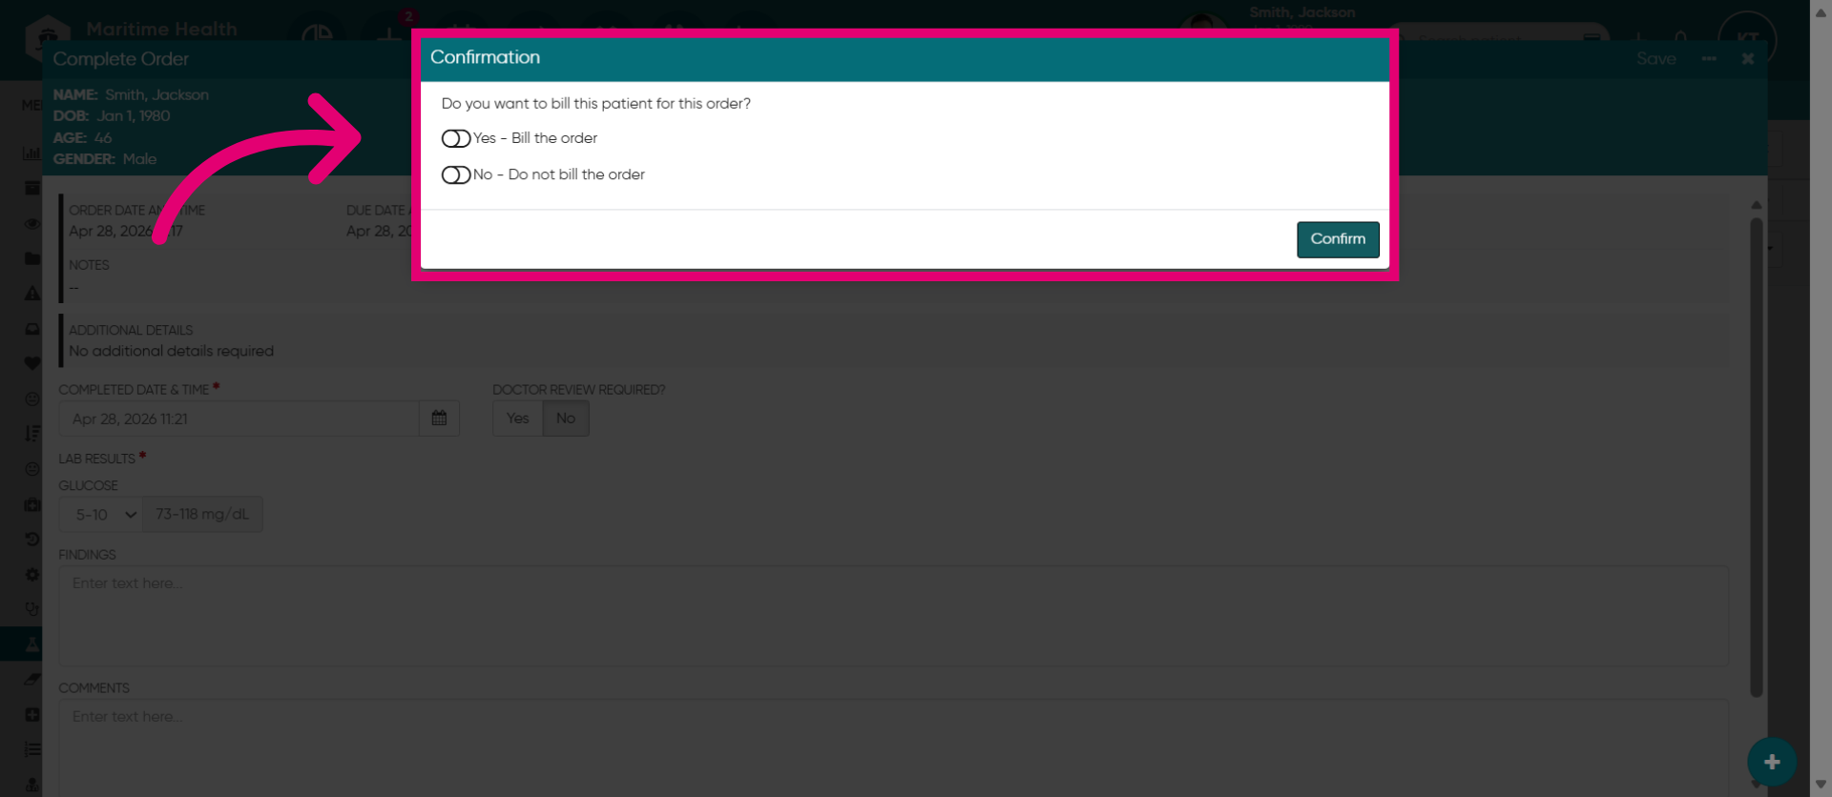Click 'No additional details required' text
This screenshot has width=1832, height=797.
pos(171,352)
